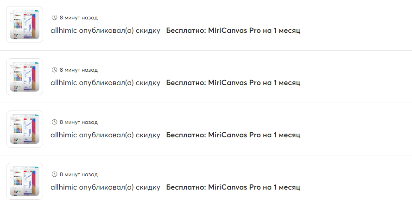Open the third 'Бесплатно: MiriCanvas Pro на 1 месяц' link
This screenshot has height=203, width=412.
pyautogui.click(x=233, y=135)
